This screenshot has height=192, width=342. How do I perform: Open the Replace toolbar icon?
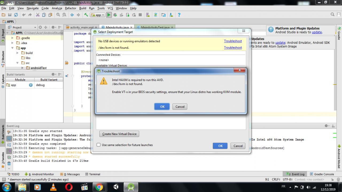tap(64, 15)
